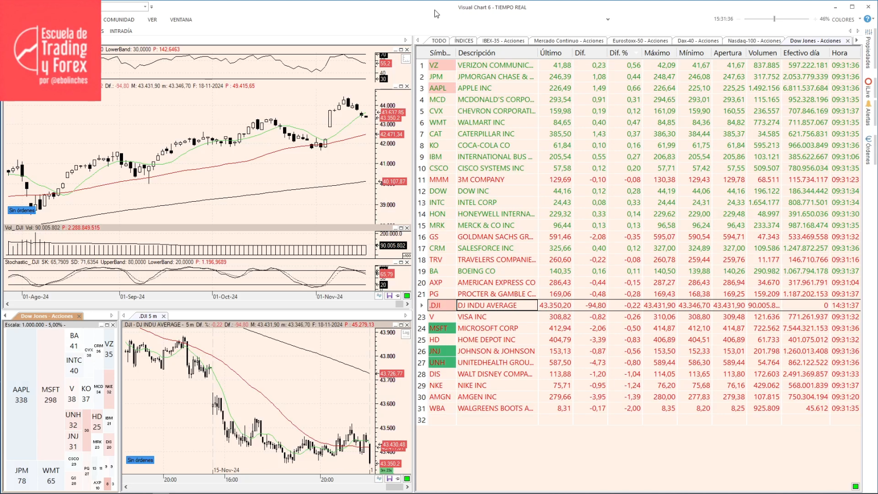Click the pin icon below the 5-minute chart
The image size is (878, 494).
[x=398, y=479]
